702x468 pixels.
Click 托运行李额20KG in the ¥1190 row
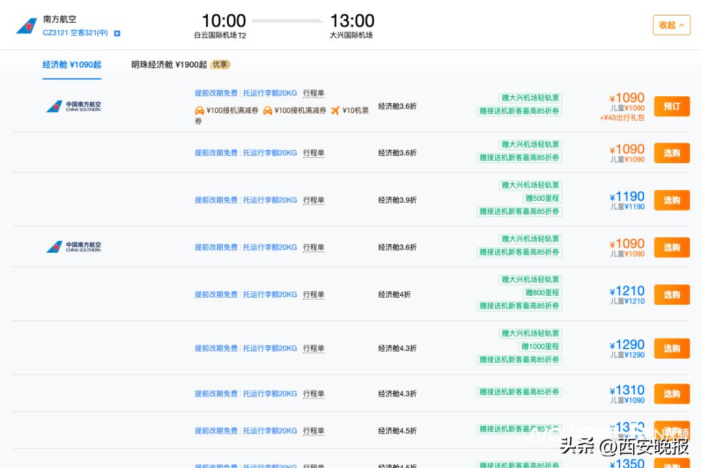coord(270,200)
